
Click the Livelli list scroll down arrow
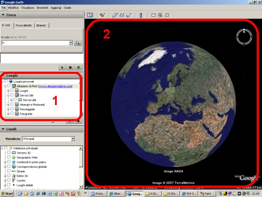(81, 187)
